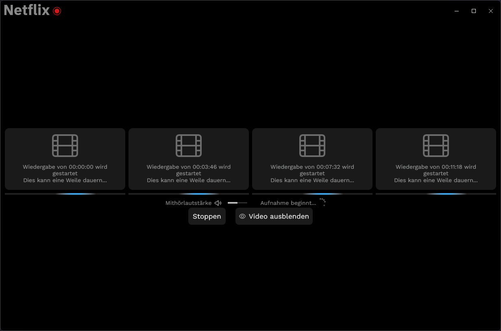Click progress bar under the 00:11:18 card

[436, 194]
